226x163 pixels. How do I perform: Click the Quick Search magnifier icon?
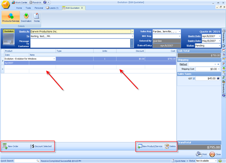click(38, 161)
